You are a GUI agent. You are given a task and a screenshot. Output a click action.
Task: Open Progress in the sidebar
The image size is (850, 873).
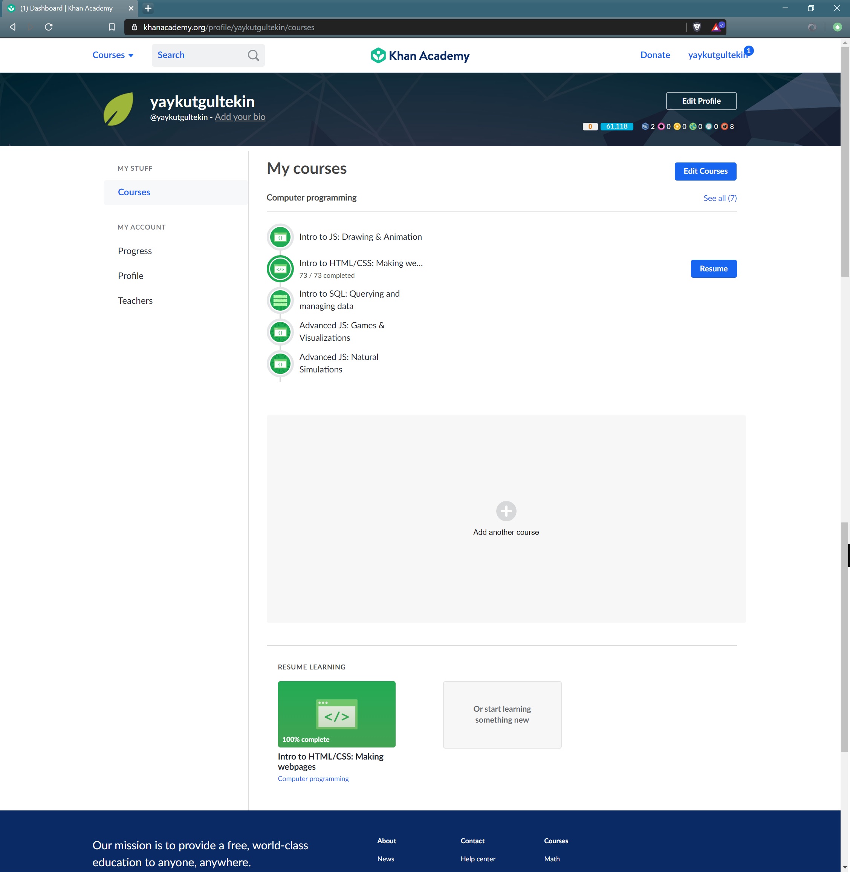pos(135,251)
